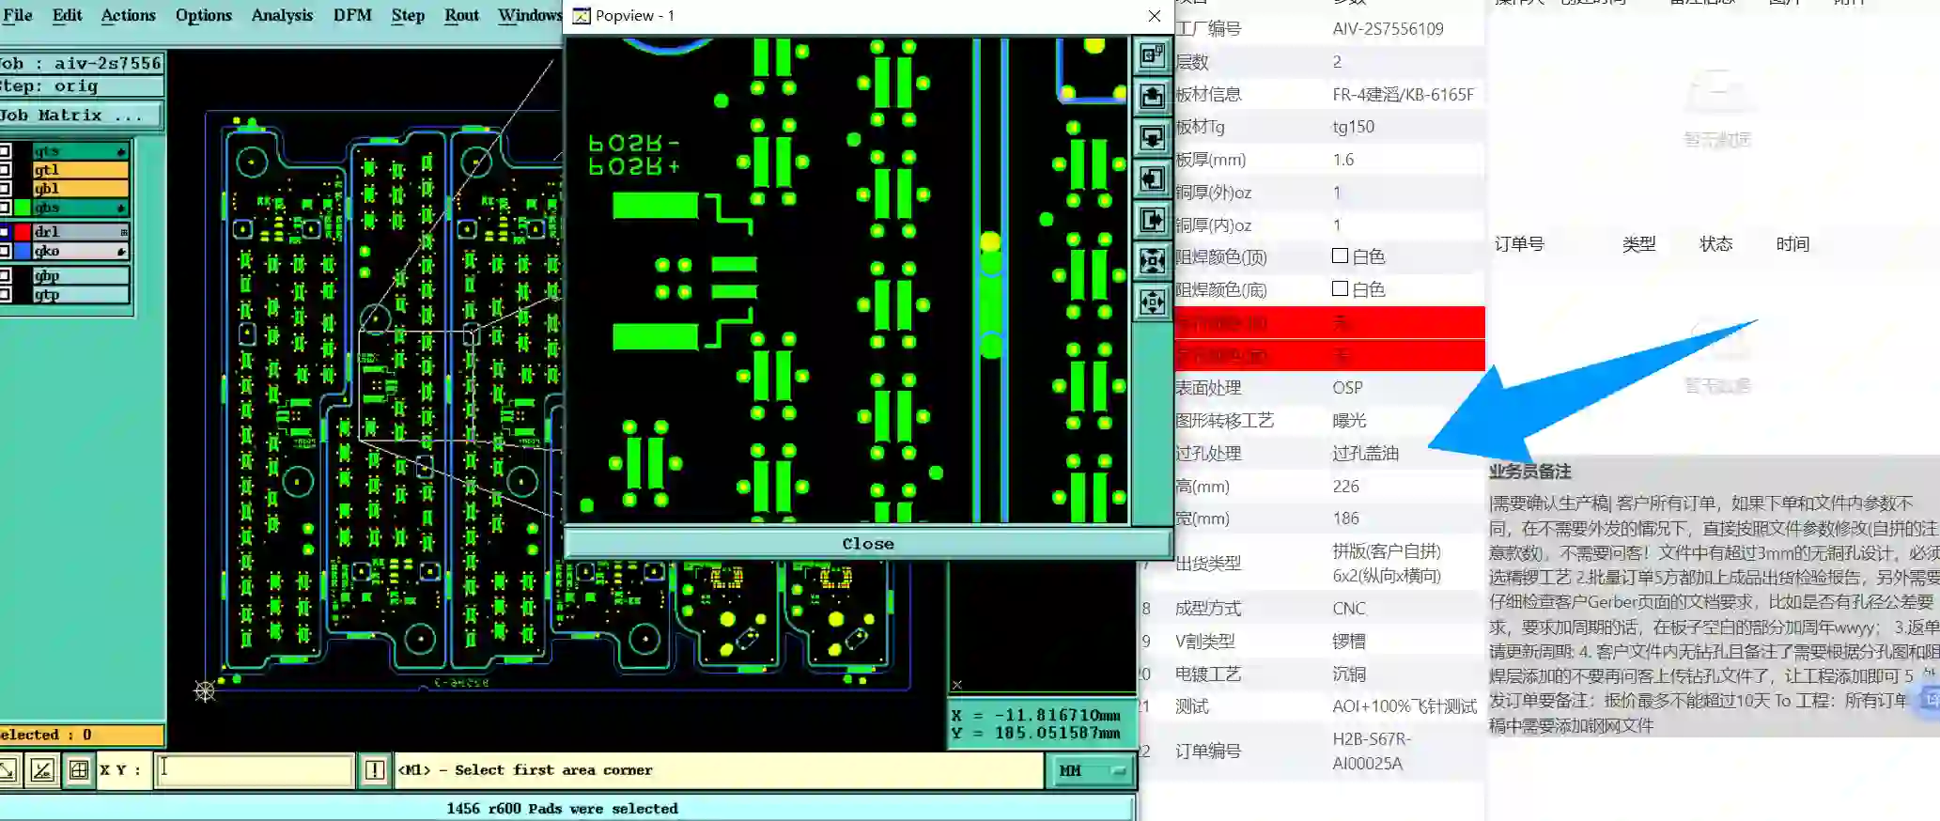Open the Edit menu
Image resolution: width=1940 pixels, height=821 pixels.
point(67,15)
